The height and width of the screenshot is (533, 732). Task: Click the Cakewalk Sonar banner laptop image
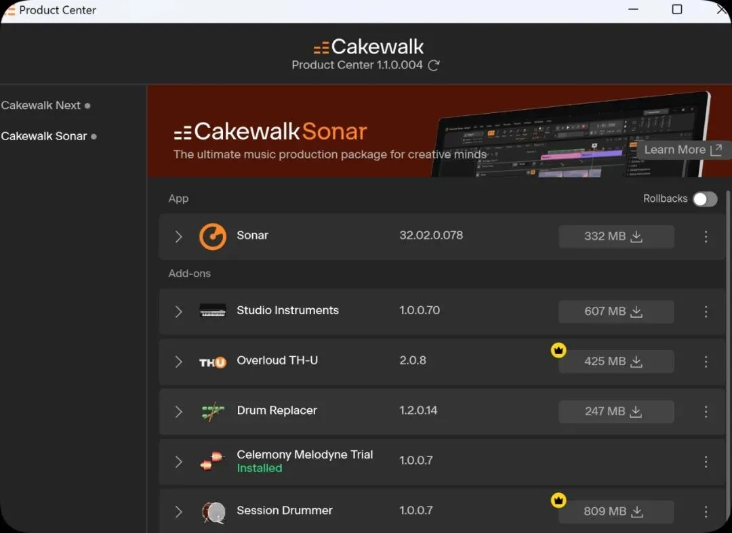pyautogui.click(x=572, y=135)
